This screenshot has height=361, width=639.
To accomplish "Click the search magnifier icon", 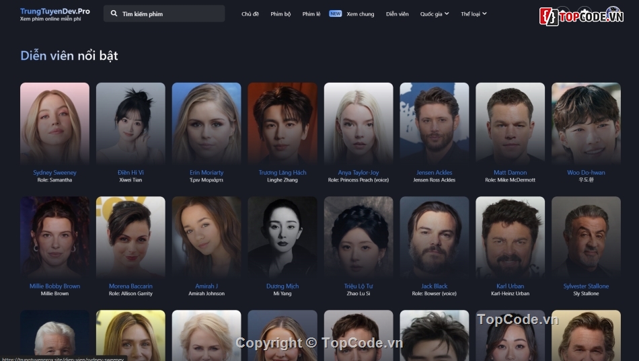I will point(114,13).
